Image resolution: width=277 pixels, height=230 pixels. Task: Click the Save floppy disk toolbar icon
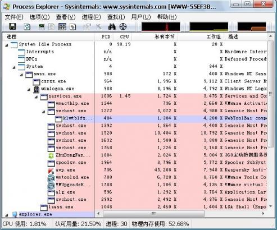[x=12, y=26]
